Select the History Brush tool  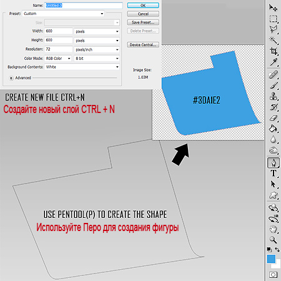click(x=274, y=107)
